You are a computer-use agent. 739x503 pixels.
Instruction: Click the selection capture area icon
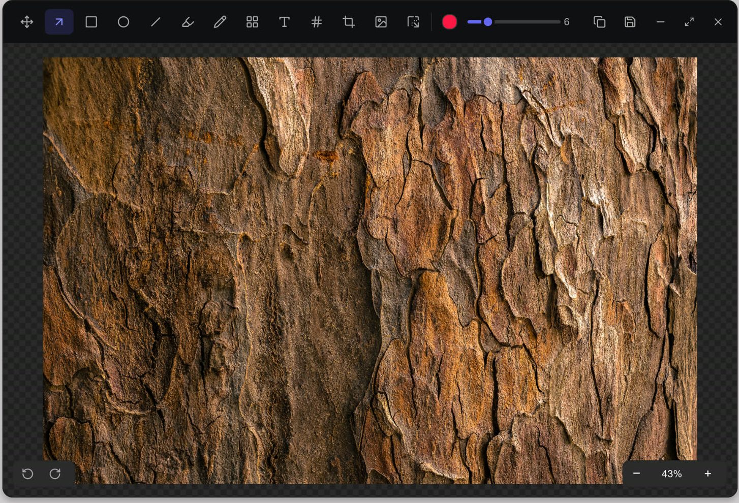pyautogui.click(x=413, y=22)
